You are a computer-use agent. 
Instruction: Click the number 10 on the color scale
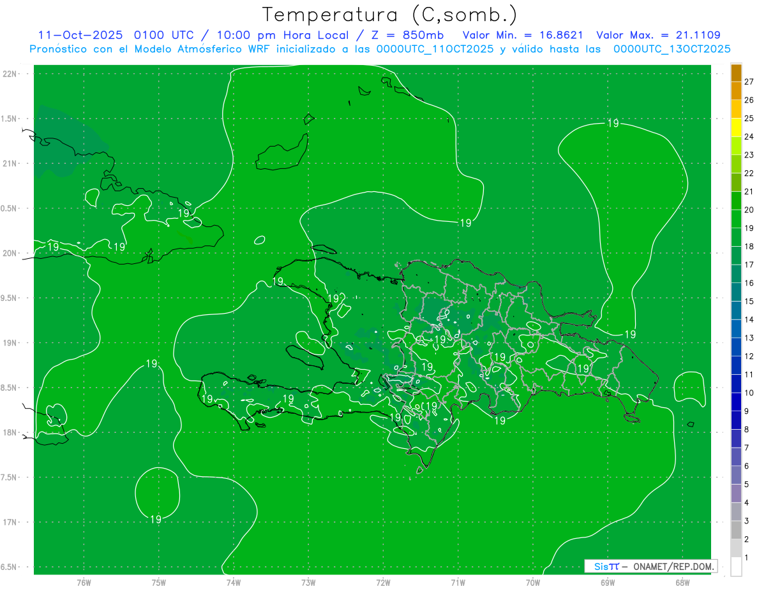(749, 393)
